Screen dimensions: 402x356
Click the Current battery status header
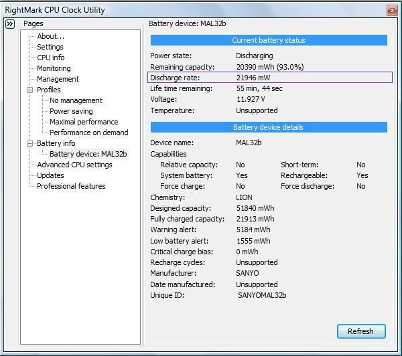pos(269,40)
